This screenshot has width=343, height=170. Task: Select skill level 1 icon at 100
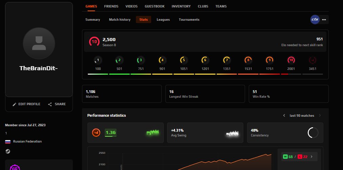pyautogui.click(x=98, y=60)
